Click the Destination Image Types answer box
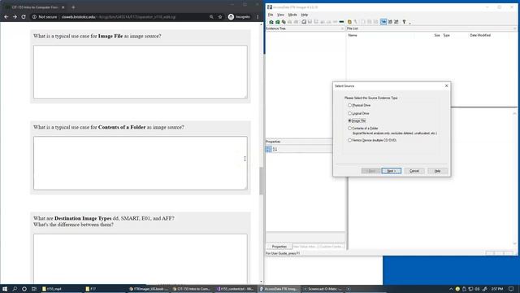The height and width of the screenshot is (293, 520). click(141, 259)
